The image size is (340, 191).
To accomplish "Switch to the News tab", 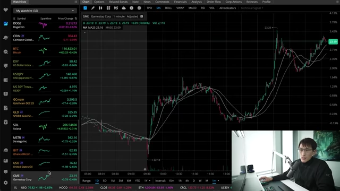I will click(x=147, y=2).
